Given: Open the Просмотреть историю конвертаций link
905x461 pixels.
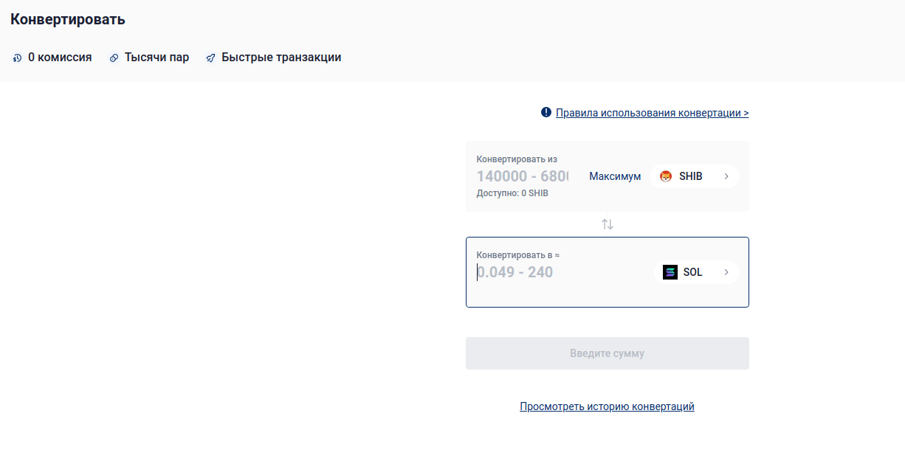Looking at the screenshot, I should point(607,406).
